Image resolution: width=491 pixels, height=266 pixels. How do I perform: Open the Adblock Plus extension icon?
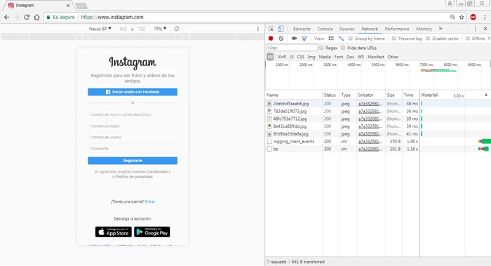473,18
